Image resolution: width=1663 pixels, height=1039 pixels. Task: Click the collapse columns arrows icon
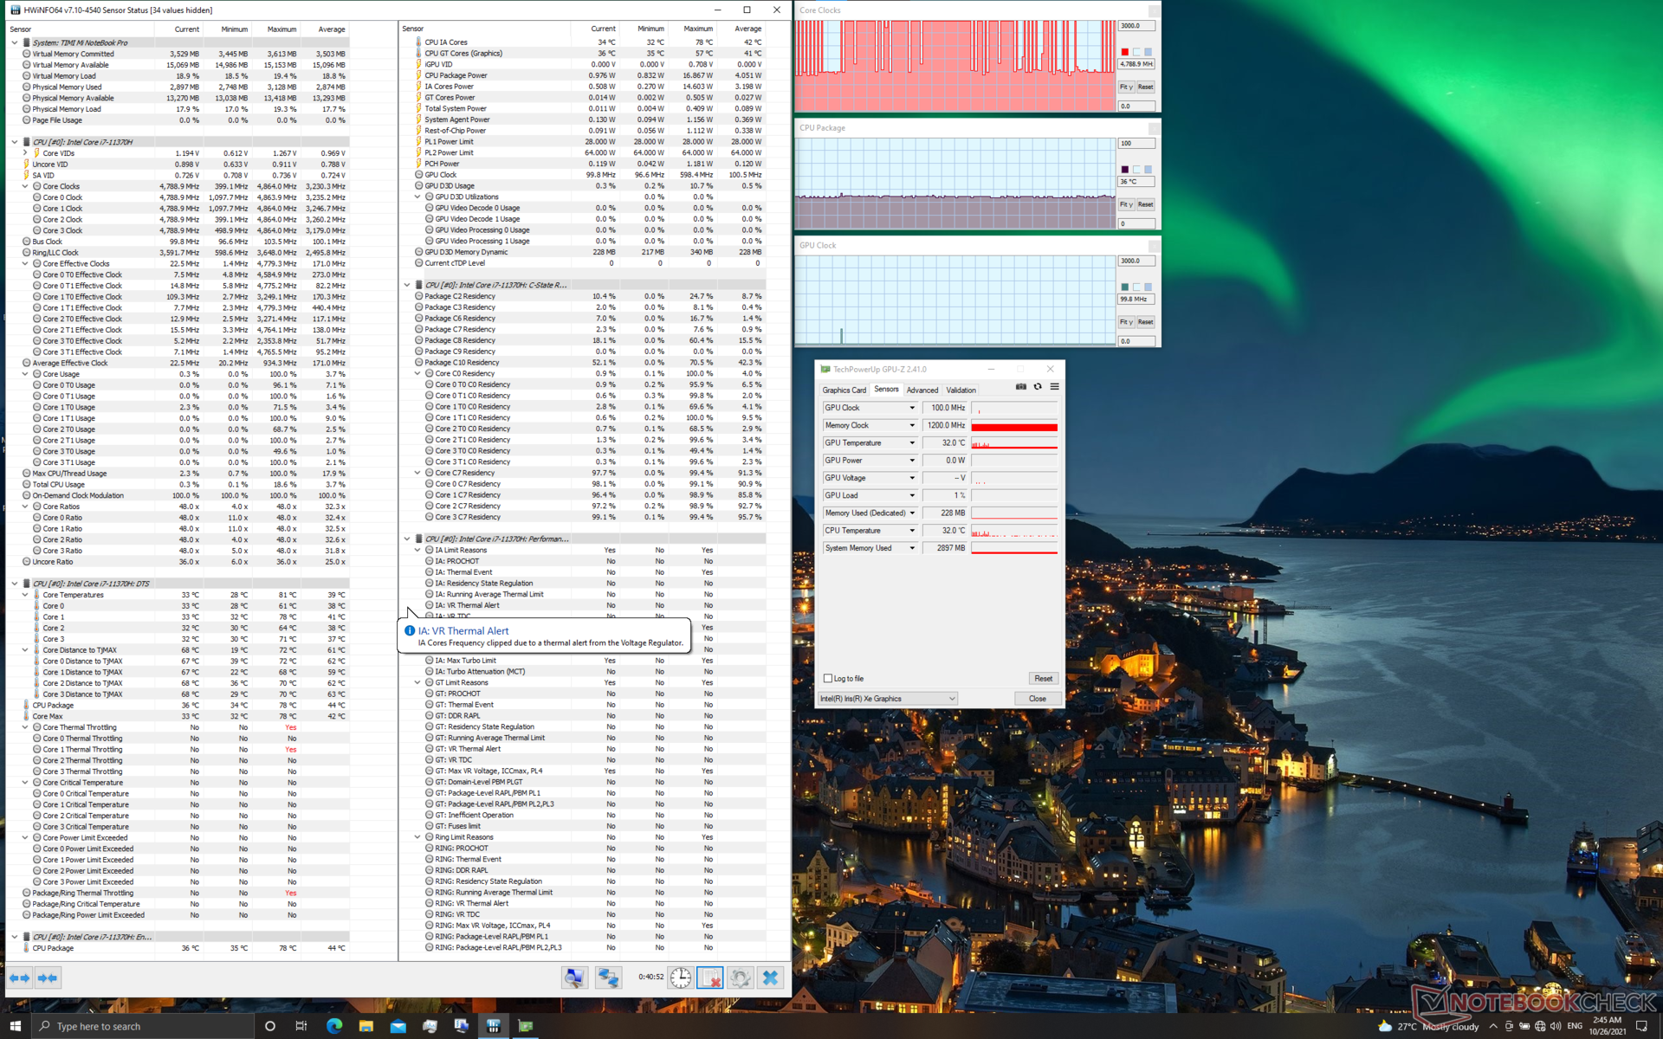click(x=48, y=978)
